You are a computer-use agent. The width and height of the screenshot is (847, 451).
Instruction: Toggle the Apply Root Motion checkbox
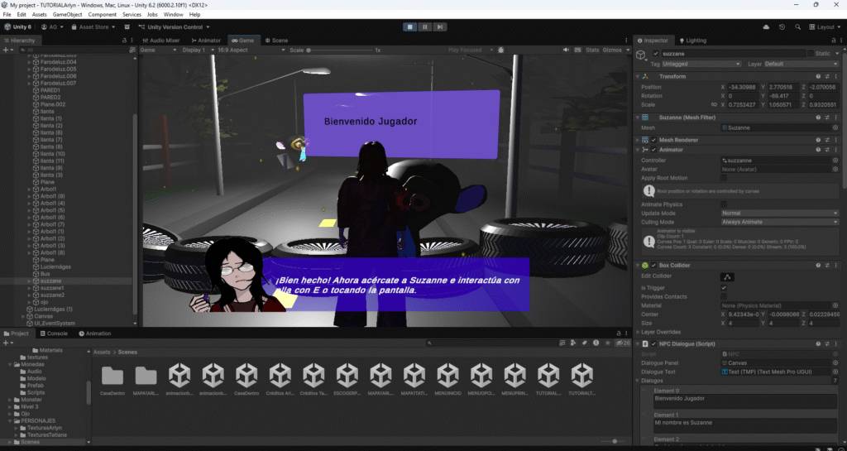[724, 178]
